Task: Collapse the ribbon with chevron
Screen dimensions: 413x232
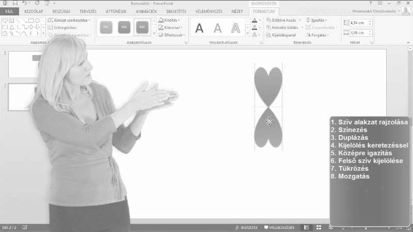Action: click(x=408, y=43)
